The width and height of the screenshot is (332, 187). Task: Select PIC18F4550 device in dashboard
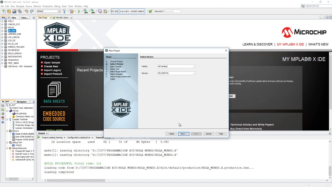21,114
